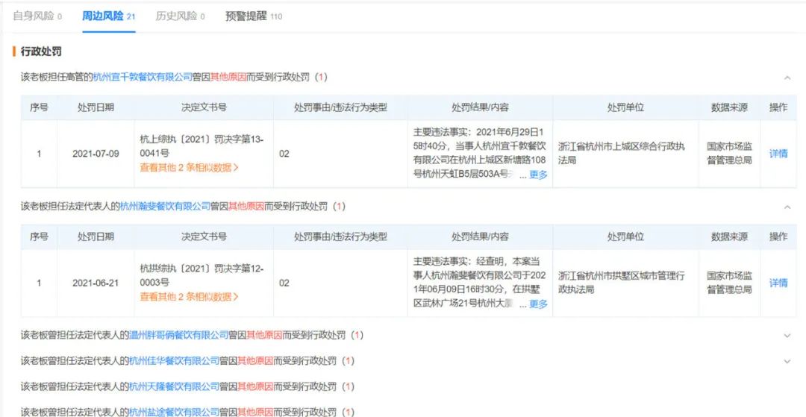Expand the 温州胖哥俩餐饮有限公司 penalty row
Image resolution: width=806 pixels, height=417 pixels.
787,336
